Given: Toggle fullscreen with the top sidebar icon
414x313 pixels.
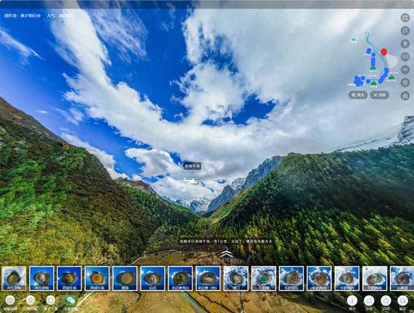Looking at the screenshot, I should click(x=405, y=18).
